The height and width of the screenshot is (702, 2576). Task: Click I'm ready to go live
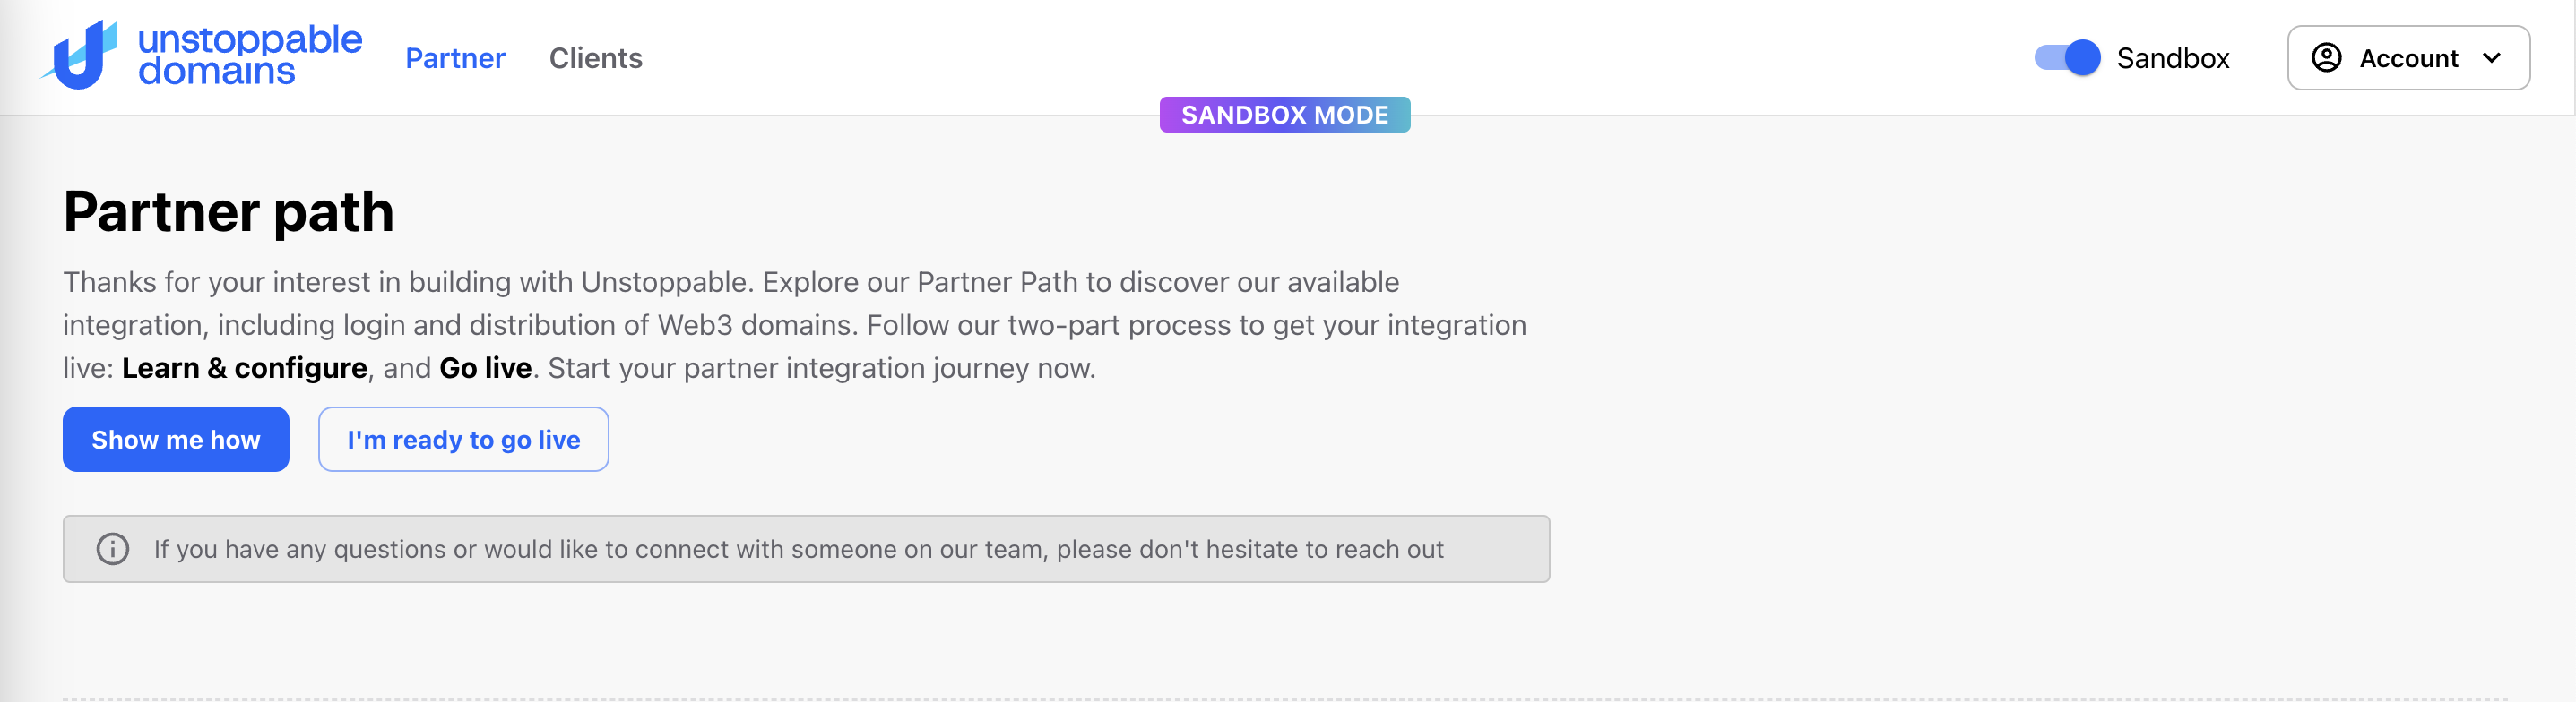click(463, 440)
